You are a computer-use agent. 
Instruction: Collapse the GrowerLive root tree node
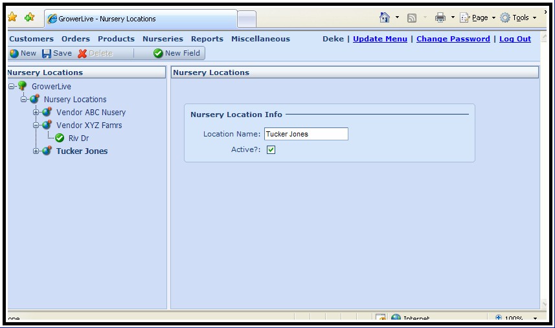click(12, 86)
